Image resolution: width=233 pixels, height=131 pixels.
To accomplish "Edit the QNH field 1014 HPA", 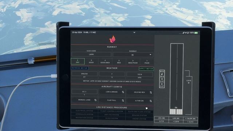I will click(x=139, y=74).
